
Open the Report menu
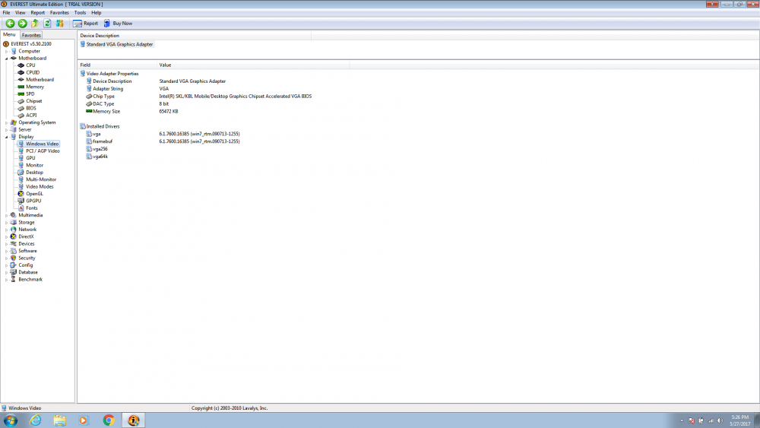(x=37, y=13)
